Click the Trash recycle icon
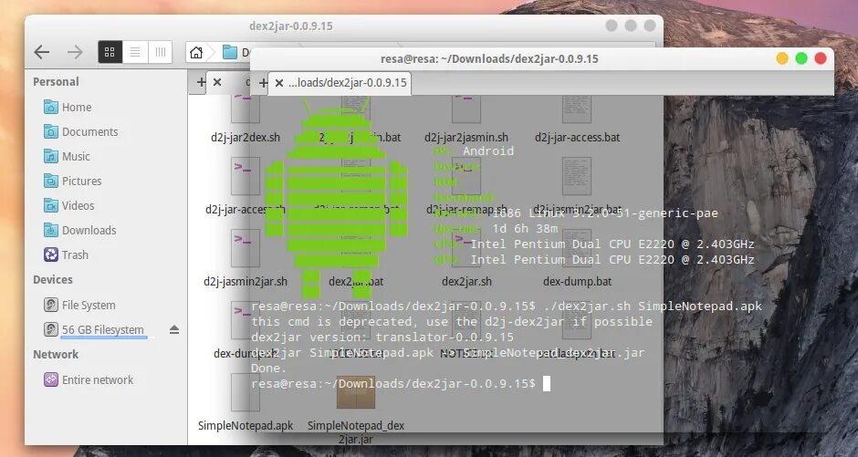Screen dimensions: 858x457 coord(51,254)
